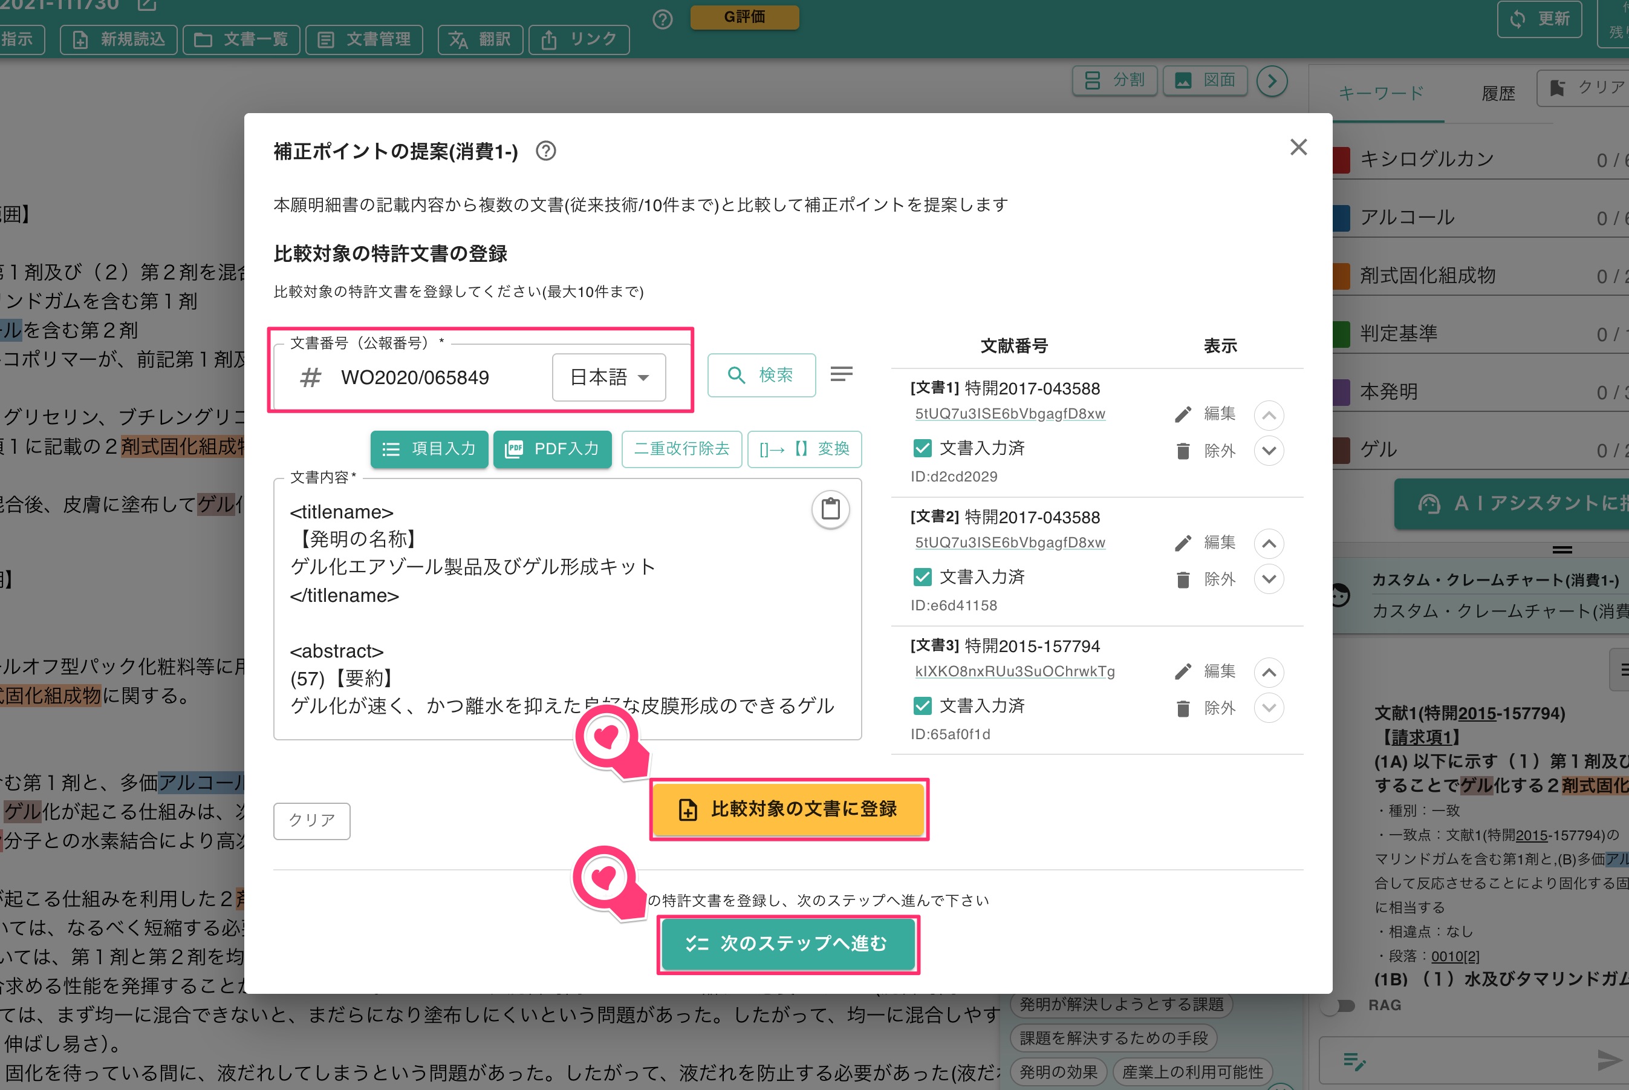Click the hash icon in document number field
This screenshot has width=1629, height=1090.
310,377
